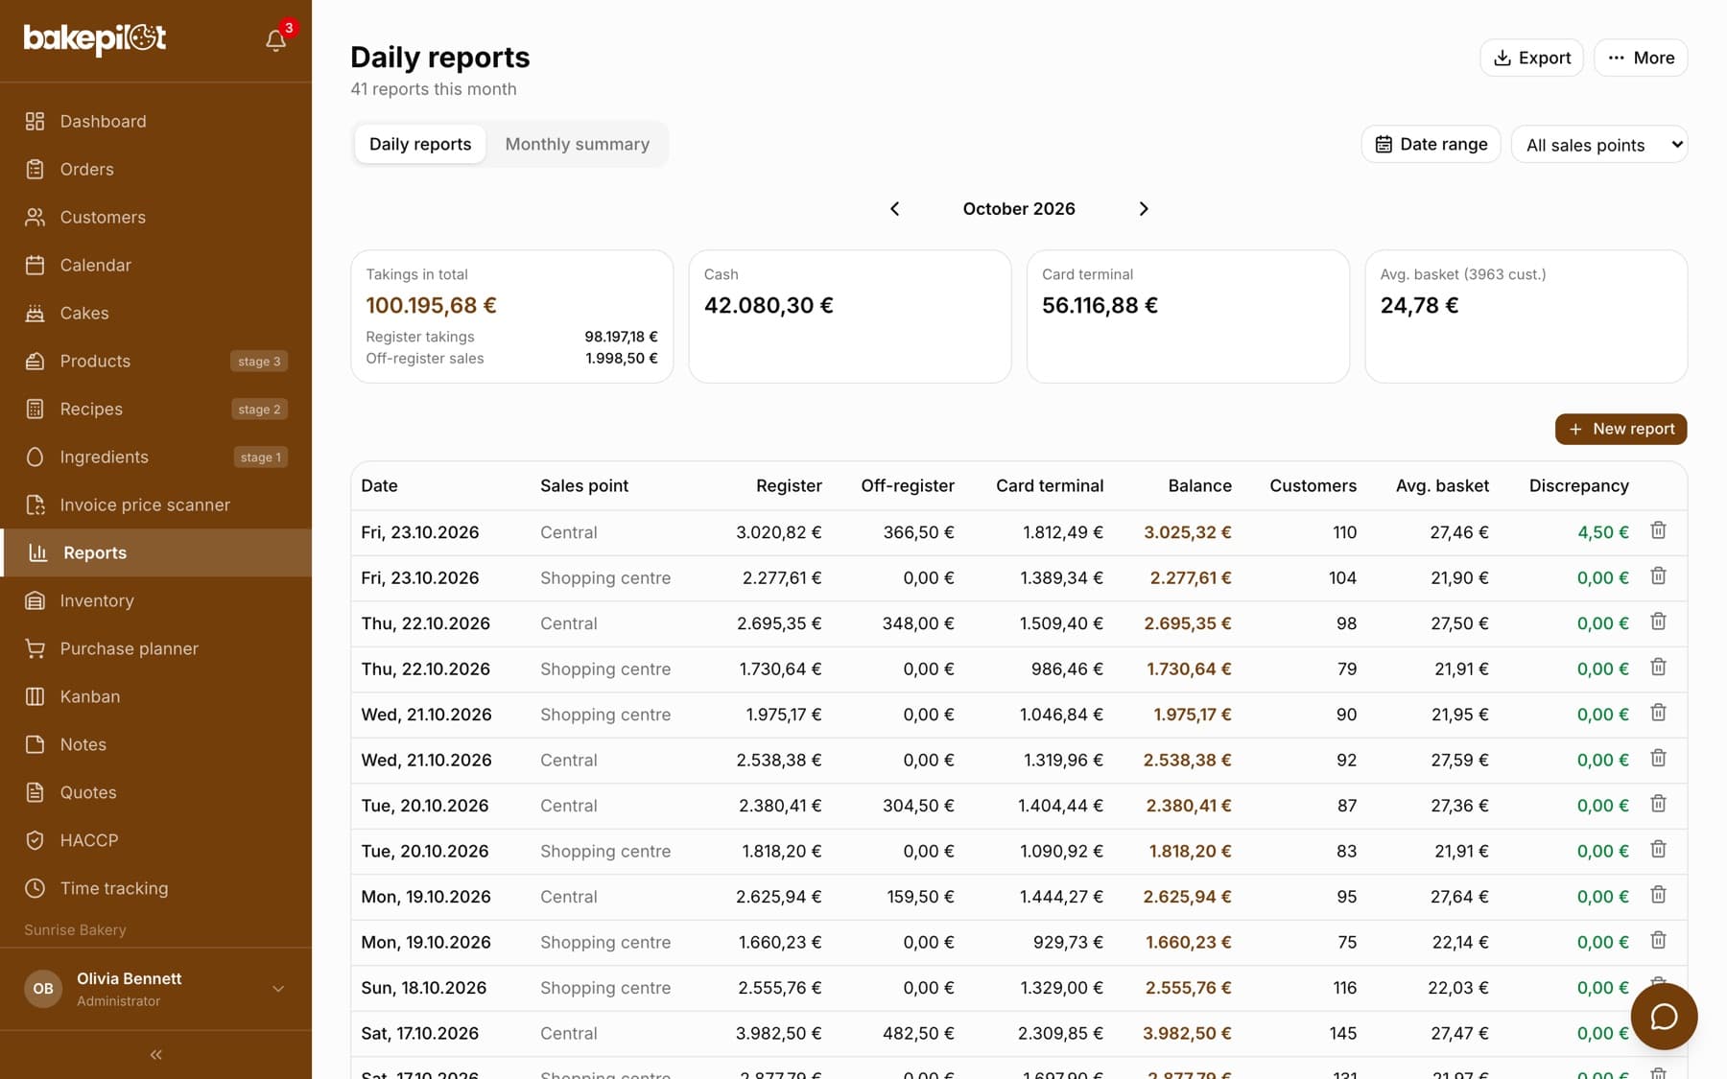Go to the next month
Screen dimensions: 1727x1079
click(1143, 209)
